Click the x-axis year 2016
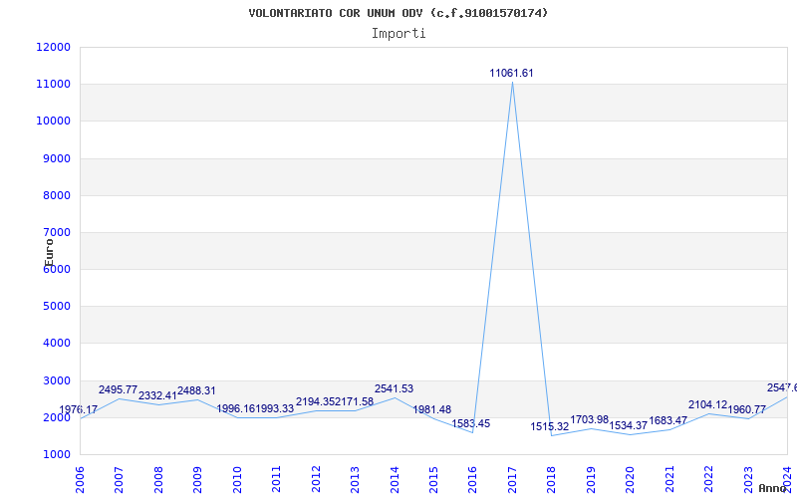 (472, 480)
